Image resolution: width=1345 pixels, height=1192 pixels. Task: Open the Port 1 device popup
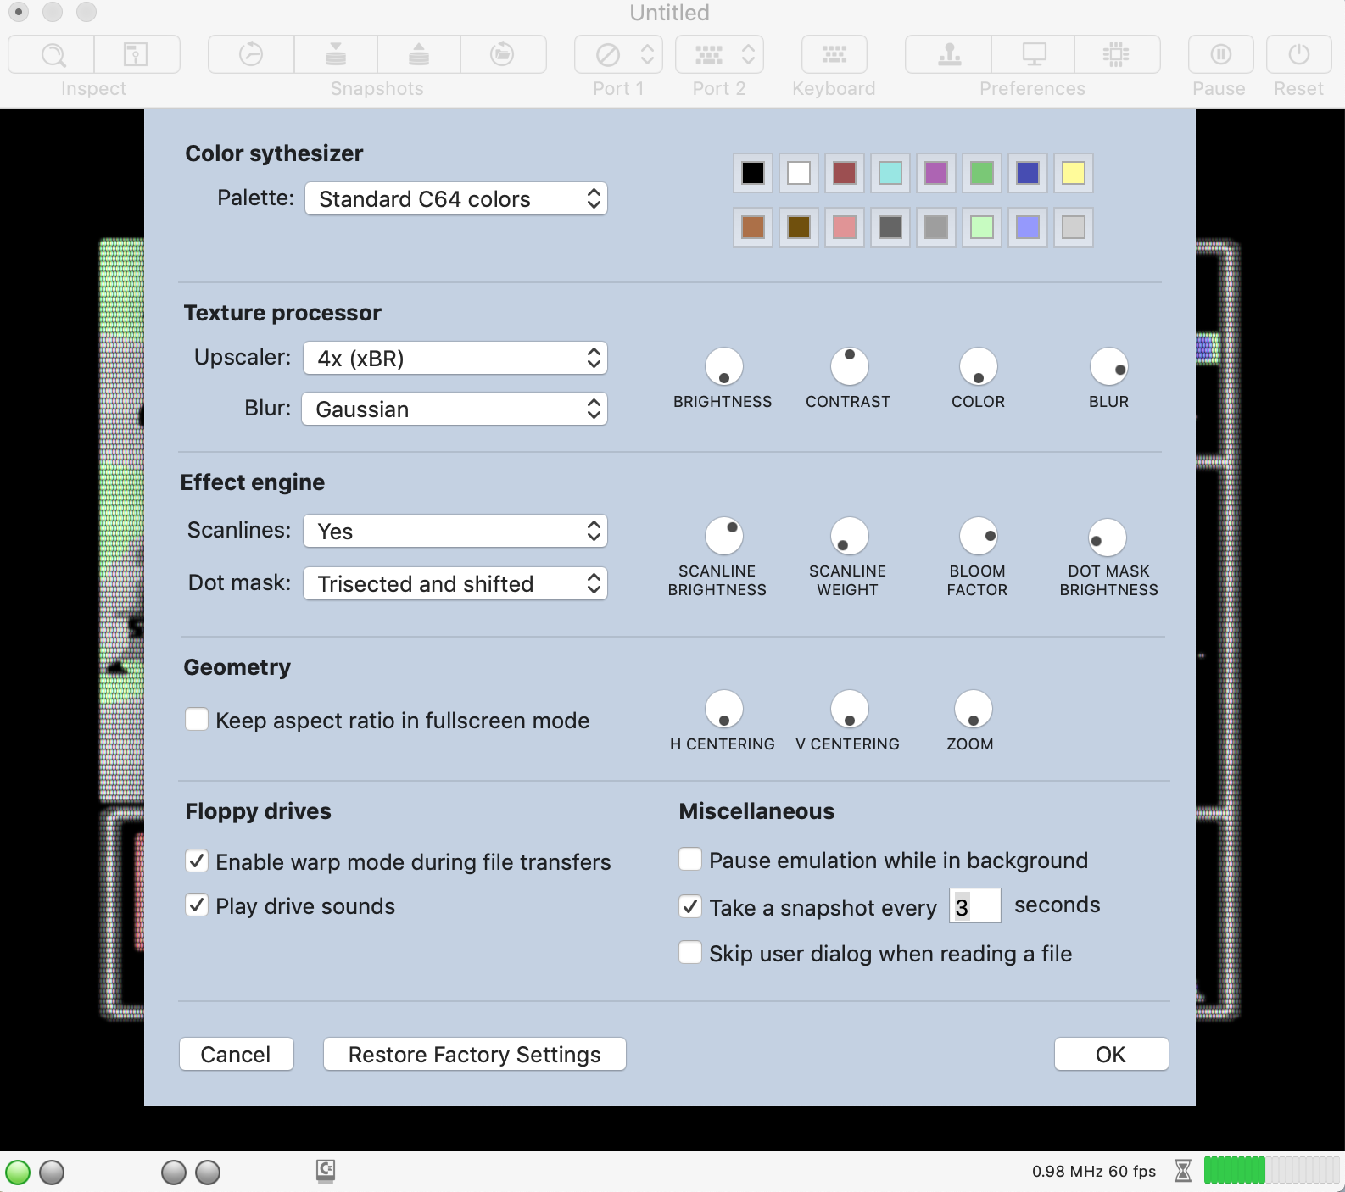click(x=618, y=55)
